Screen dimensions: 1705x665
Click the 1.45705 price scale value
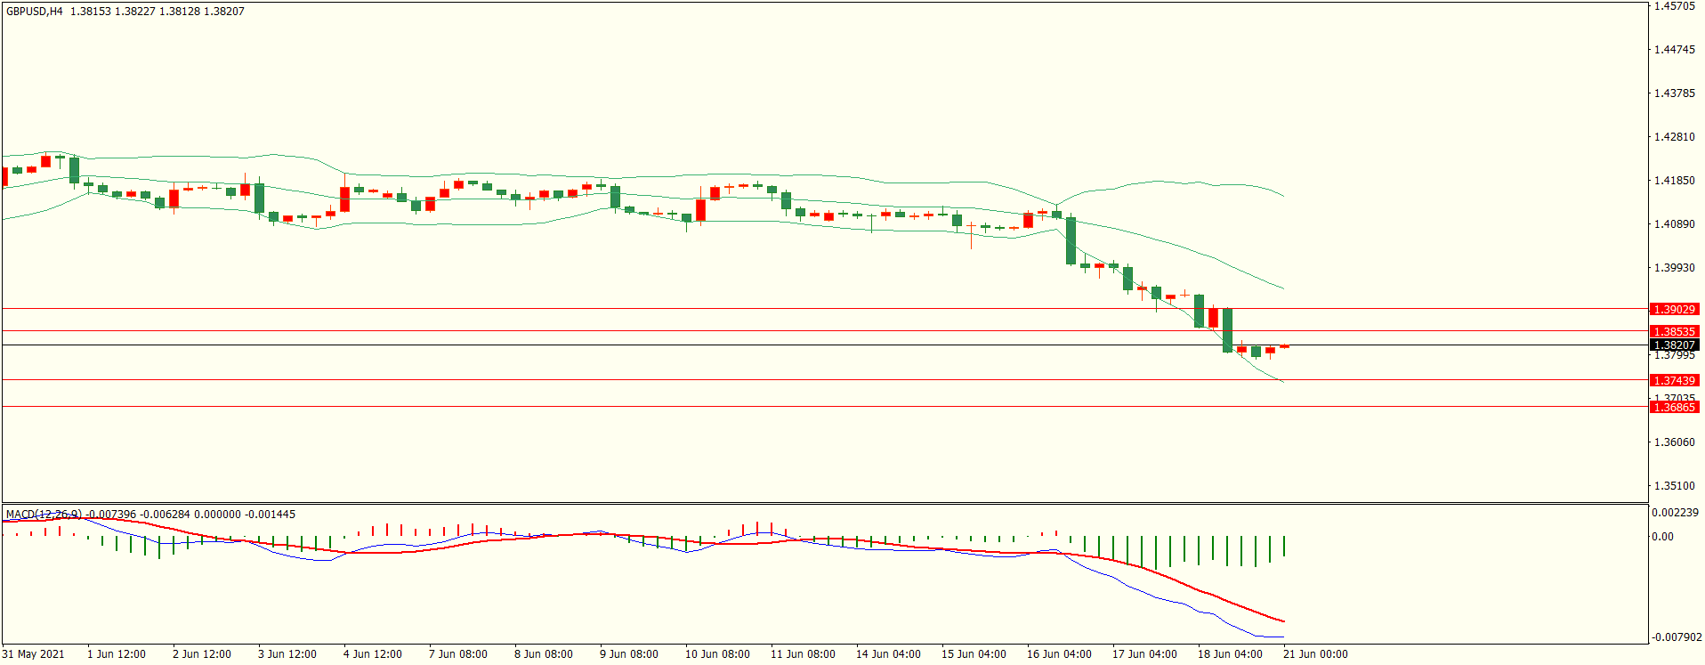point(1674,6)
